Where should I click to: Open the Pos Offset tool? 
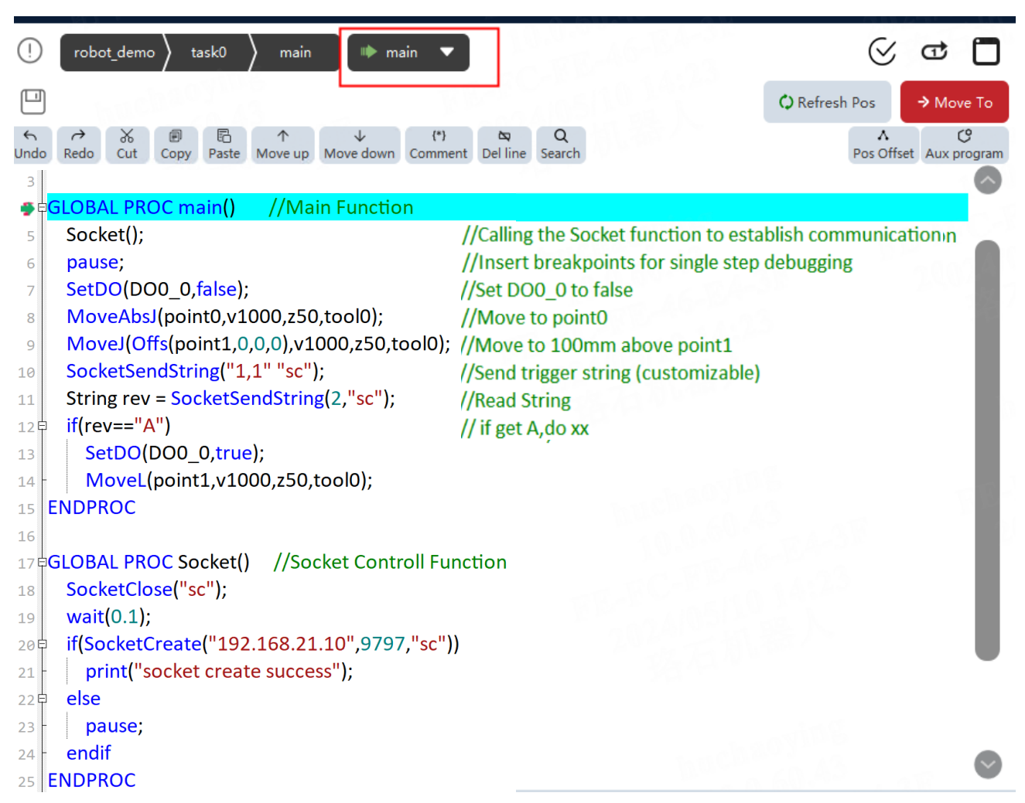(x=883, y=145)
